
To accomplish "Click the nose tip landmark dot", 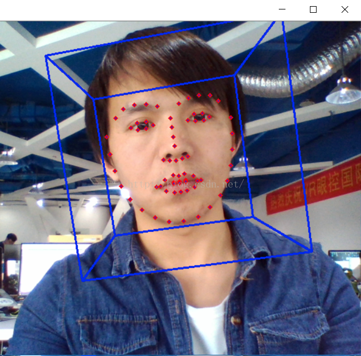I will (x=174, y=146).
